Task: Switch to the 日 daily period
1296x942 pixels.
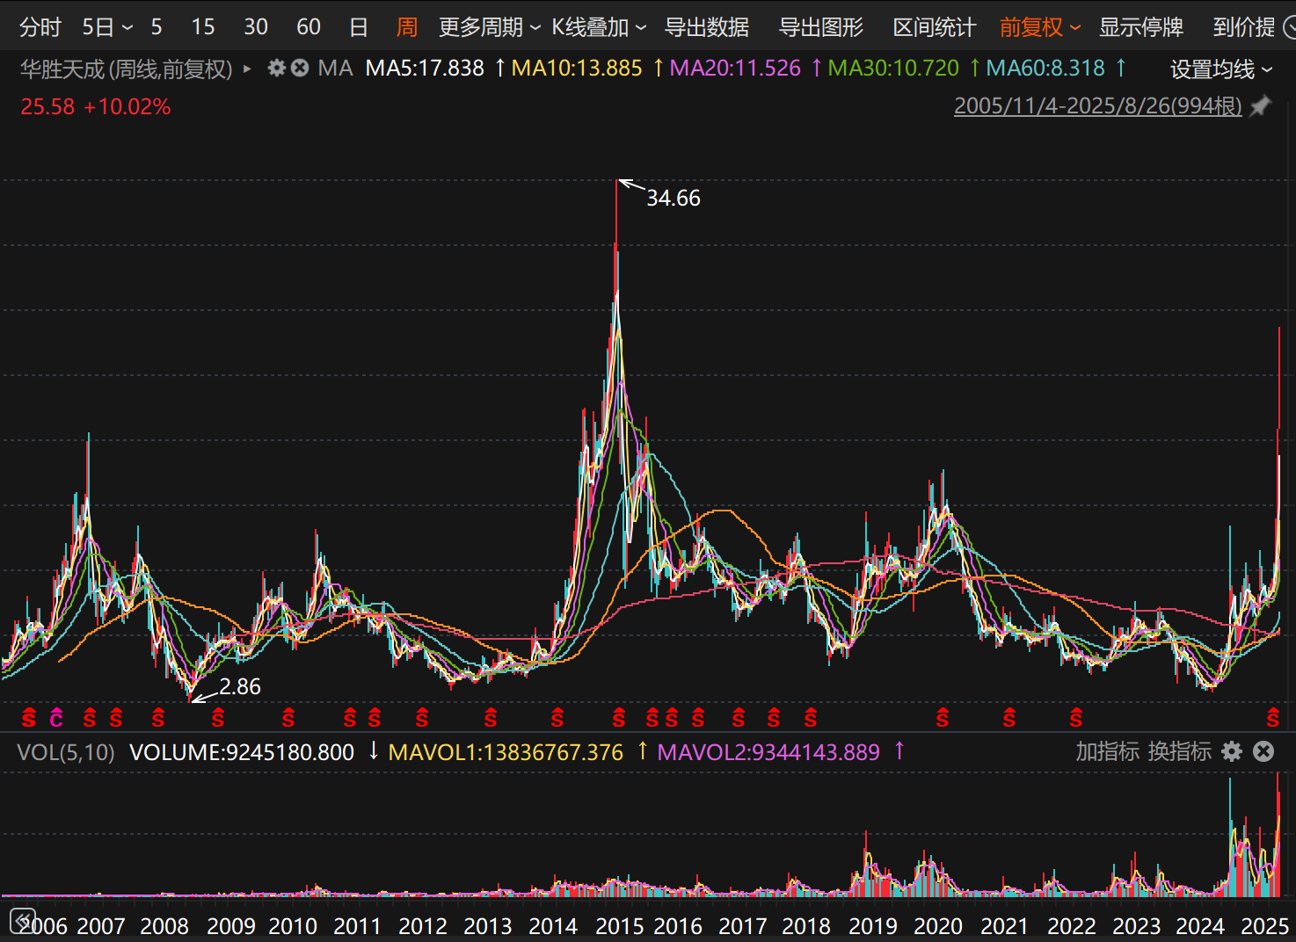Action: pos(358,27)
